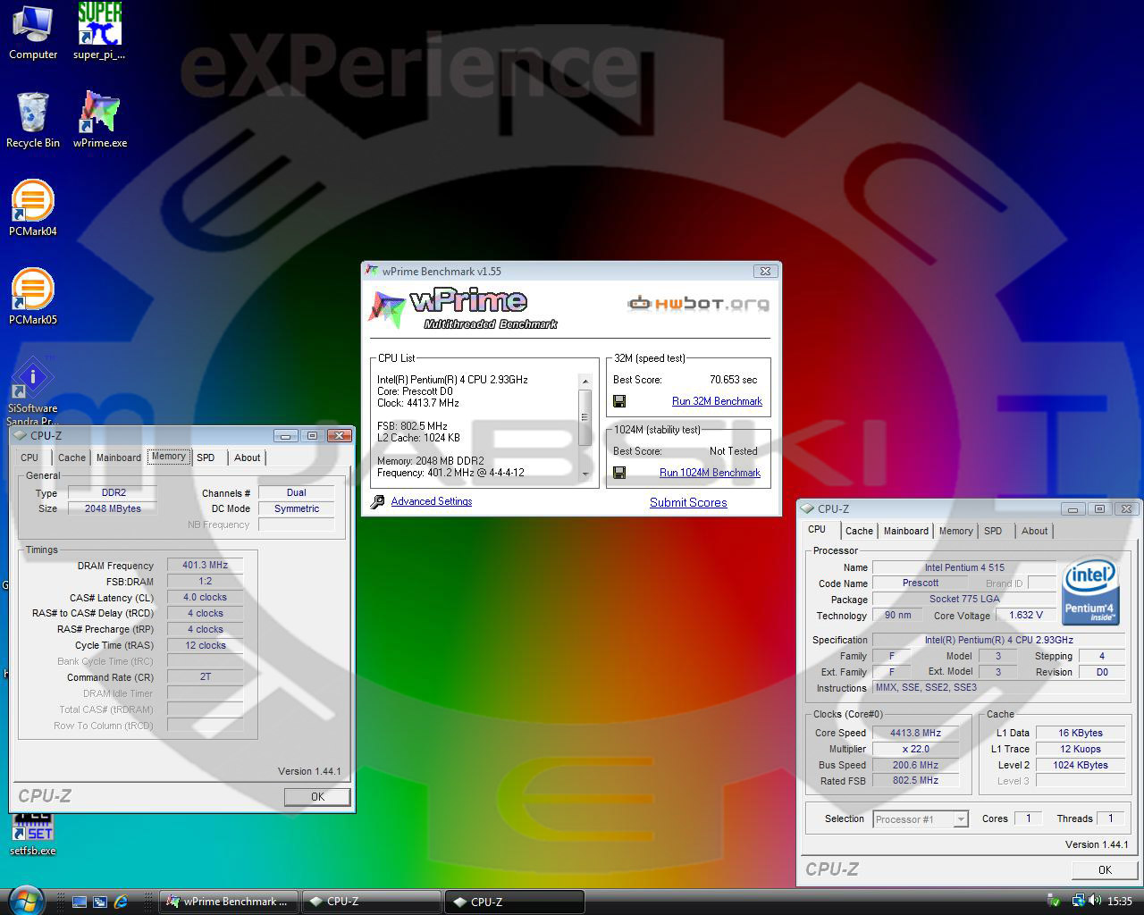1144x915 pixels.
Task: Click the Channels # field showing Dual
Action: click(296, 492)
